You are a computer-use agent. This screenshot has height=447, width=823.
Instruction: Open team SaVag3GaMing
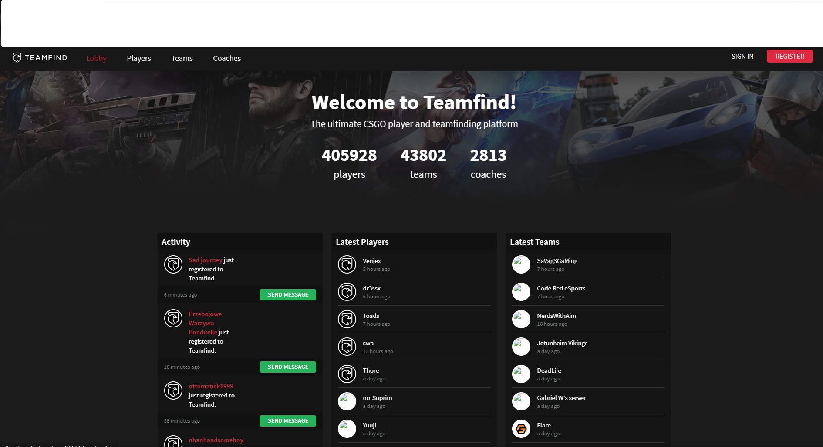click(x=557, y=261)
